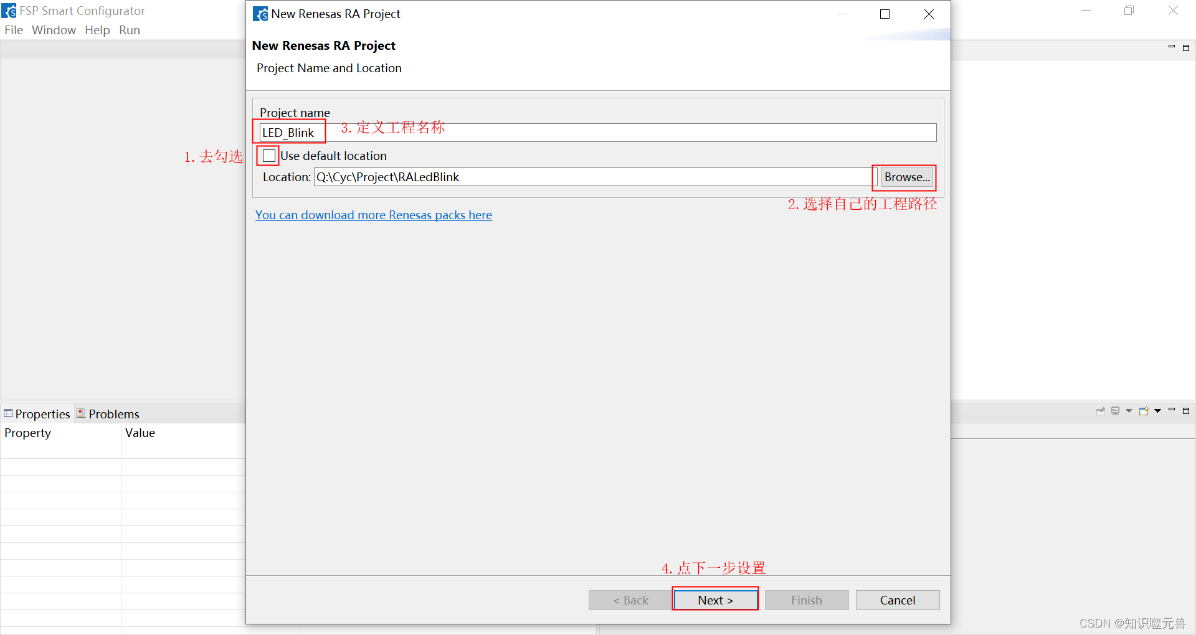Screen dimensions: 1196x635
Task: Click the disabled < Back button
Action: (x=630, y=600)
